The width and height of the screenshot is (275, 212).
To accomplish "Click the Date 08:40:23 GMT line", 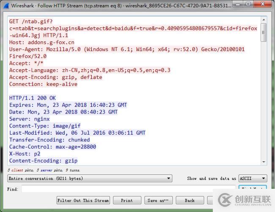I will click(63, 112).
